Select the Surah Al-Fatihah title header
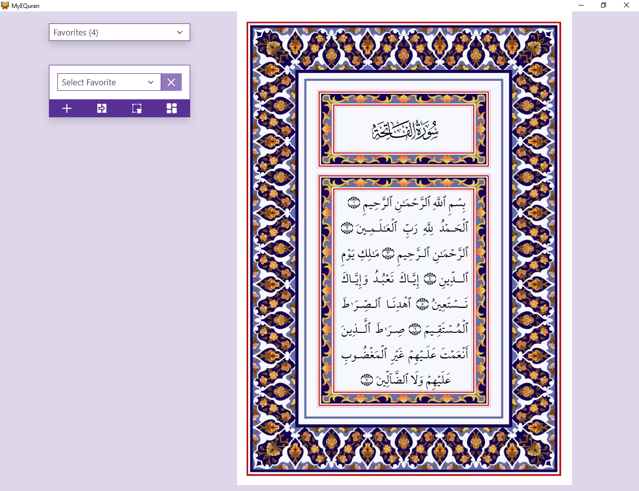 click(403, 129)
